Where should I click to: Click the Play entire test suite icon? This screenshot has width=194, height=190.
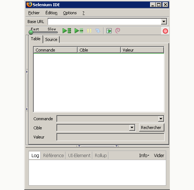[x=67, y=31]
